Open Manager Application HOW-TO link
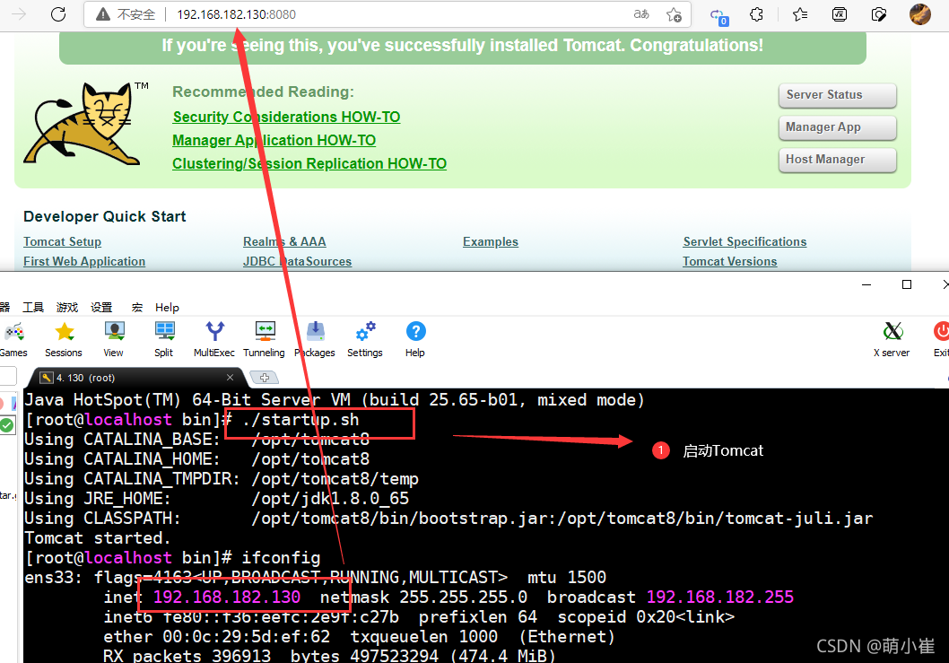This screenshot has height=663, width=949. click(274, 141)
